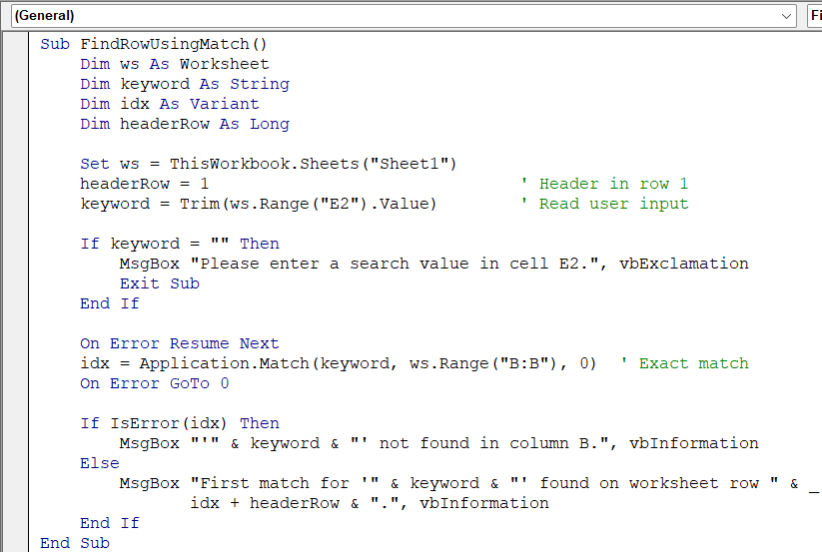822x552 pixels.
Task: Place cursor on the Else keyword
Action: 100,463
